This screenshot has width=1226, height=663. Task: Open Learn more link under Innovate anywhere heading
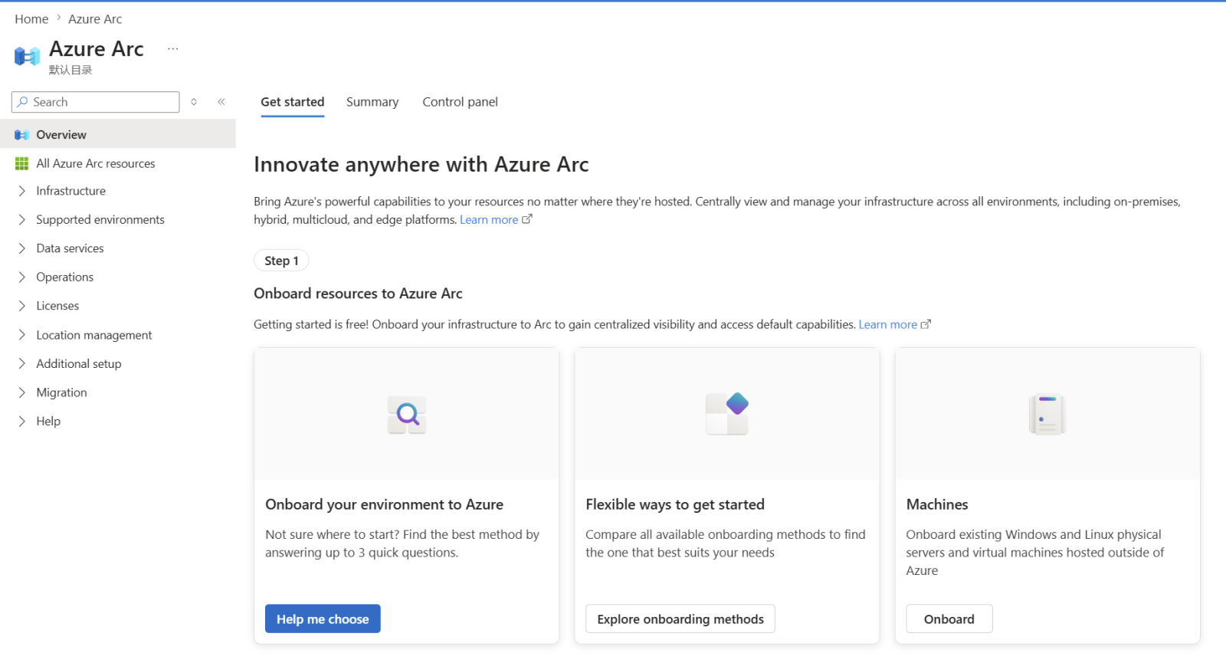pyautogui.click(x=489, y=220)
